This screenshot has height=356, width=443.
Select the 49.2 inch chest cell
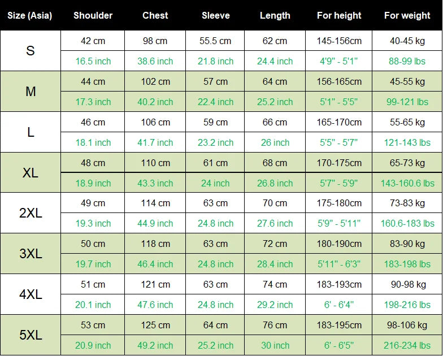155,345
